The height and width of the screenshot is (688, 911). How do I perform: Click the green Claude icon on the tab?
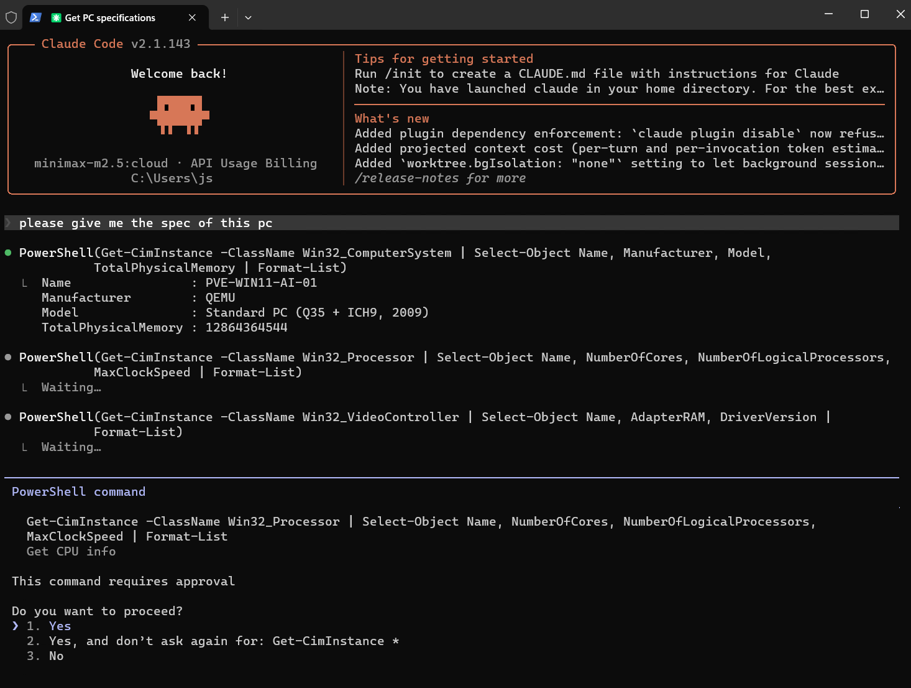tap(56, 17)
